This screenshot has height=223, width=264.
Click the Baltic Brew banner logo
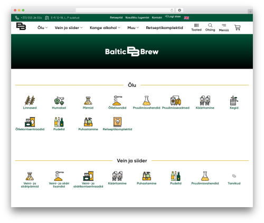[132, 52]
